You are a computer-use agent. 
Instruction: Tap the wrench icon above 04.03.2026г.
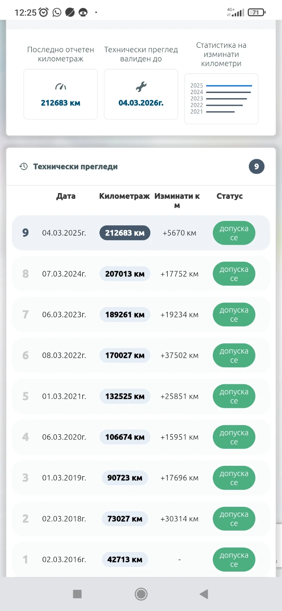pyautogui.click(x=141, y=87)
